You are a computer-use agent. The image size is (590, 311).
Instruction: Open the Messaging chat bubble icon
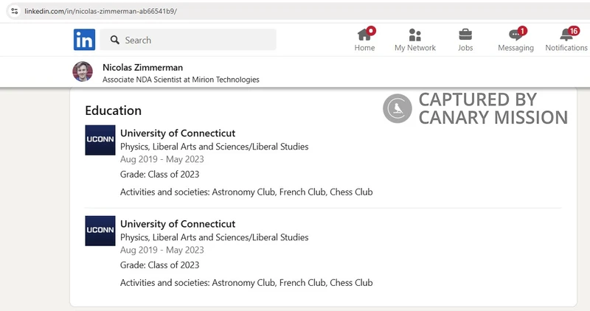pyautogui.click(x=516, y=35)
